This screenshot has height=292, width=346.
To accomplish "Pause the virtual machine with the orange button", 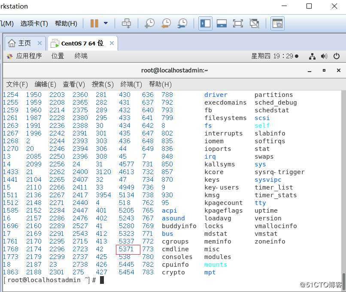I will (x=94, y=23).
